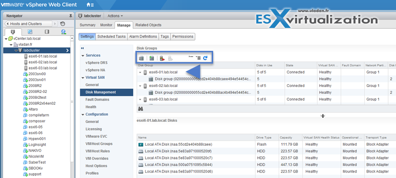Open the Permissions sub-tab
The image size is (396, 178).
(x=183, y=36)
